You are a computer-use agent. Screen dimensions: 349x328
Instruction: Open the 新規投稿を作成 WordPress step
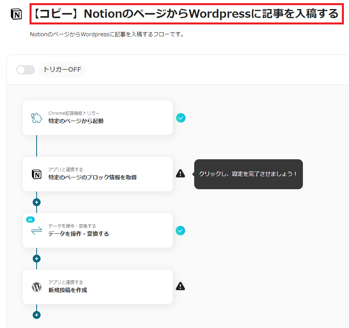pyautogui.click(x=98, y=287)
